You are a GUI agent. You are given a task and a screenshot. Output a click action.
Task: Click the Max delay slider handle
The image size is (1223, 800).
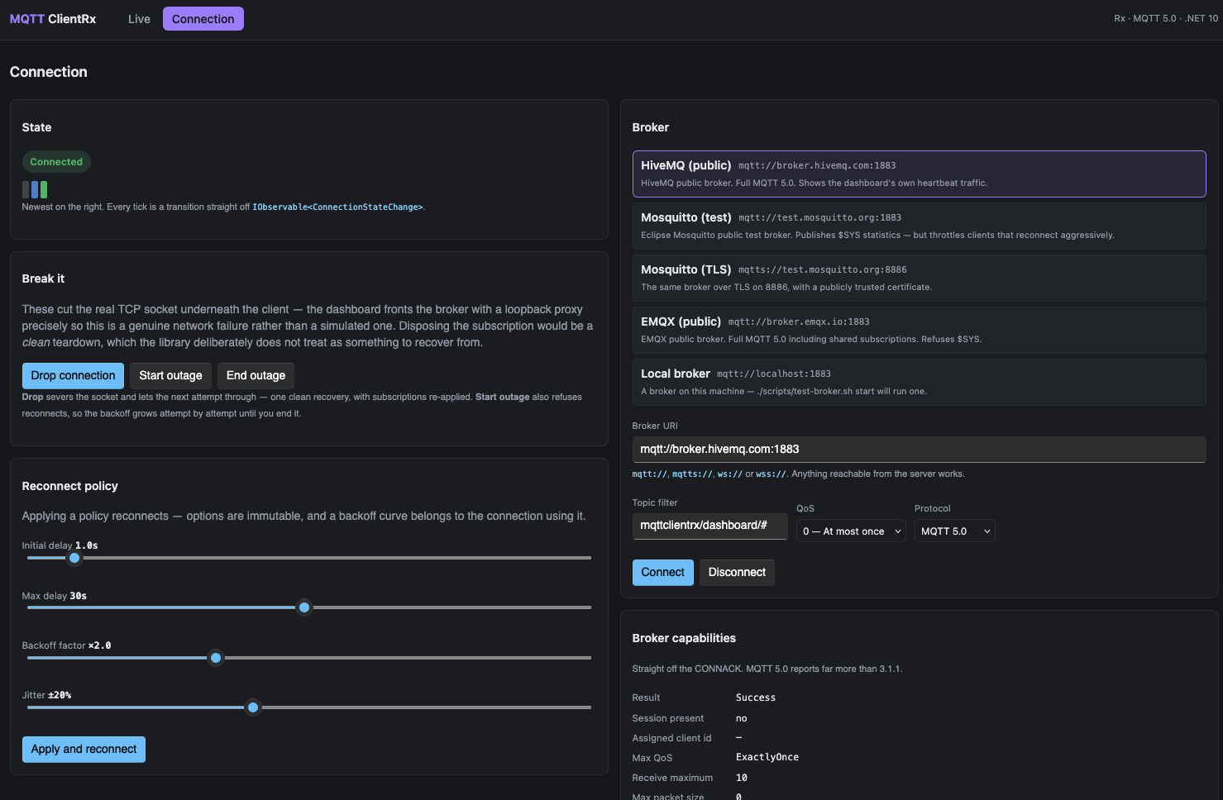pyautogui.click(x=304, y=607)
